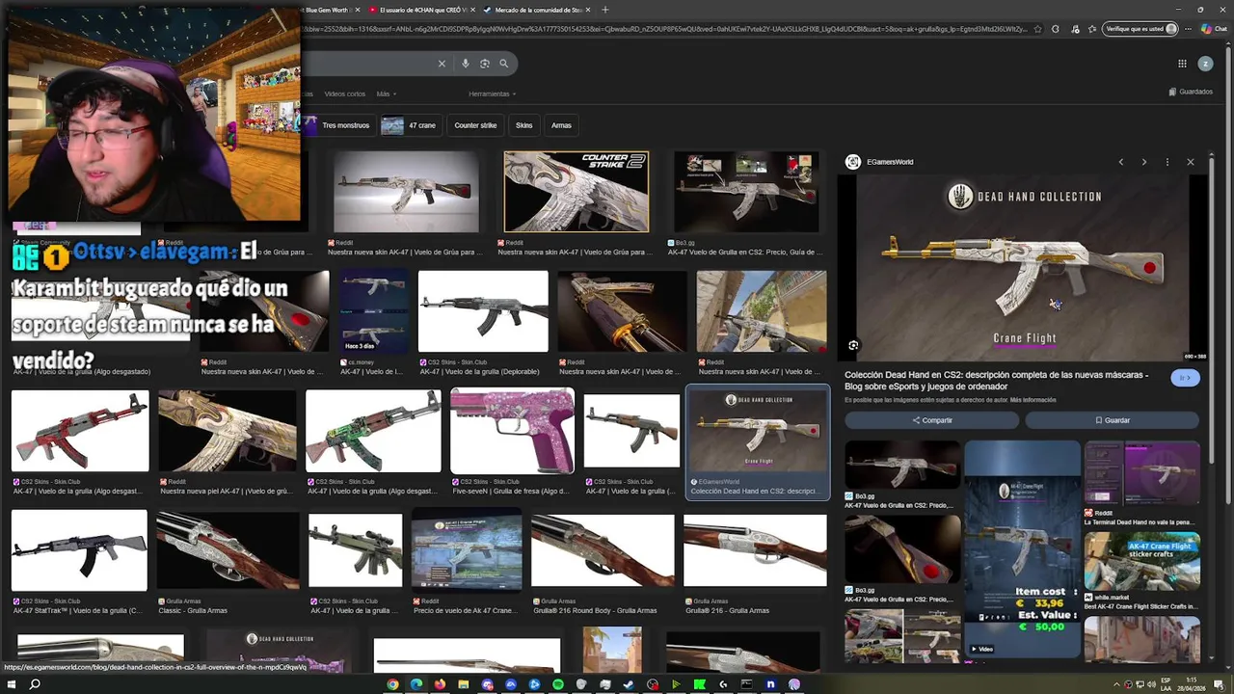1234x694 pixels.
Task: Expand the 'Herramientas' dropdown
Action: (x=492, y=93)
